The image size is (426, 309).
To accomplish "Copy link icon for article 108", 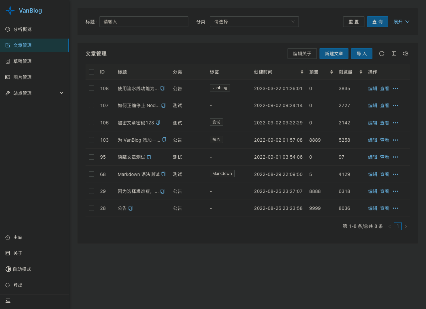I will [x=162, y=88].
